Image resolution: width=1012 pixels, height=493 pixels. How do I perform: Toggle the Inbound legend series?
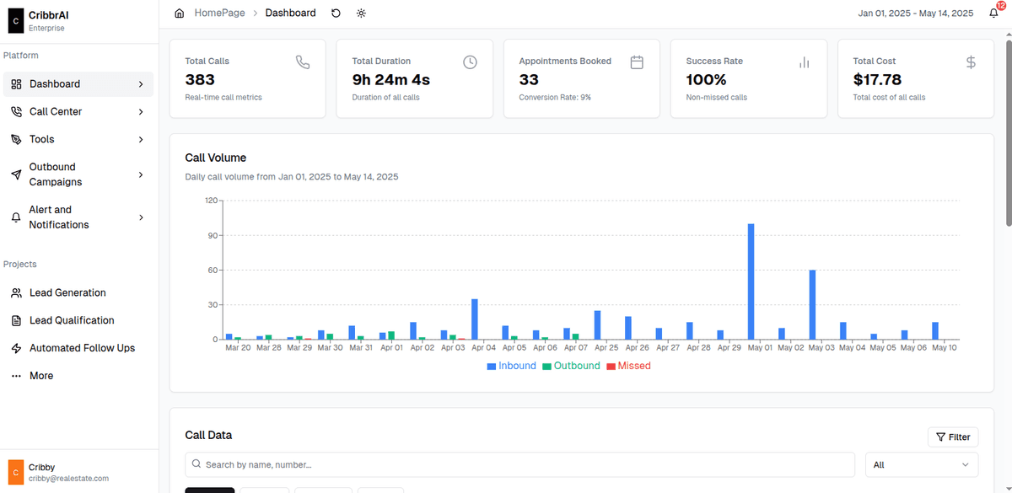[511, 366]
